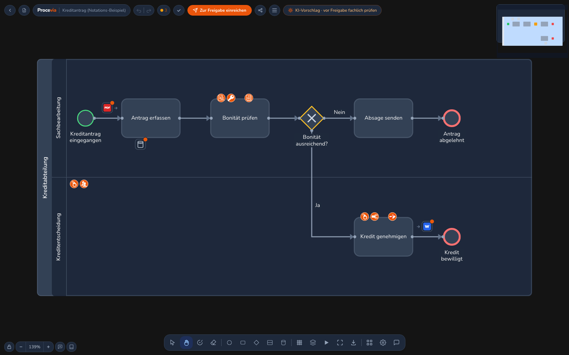569x355 pixels.
Task: Select the Kreditantrag eingegangen start event
Action: [x=85, y=118]
